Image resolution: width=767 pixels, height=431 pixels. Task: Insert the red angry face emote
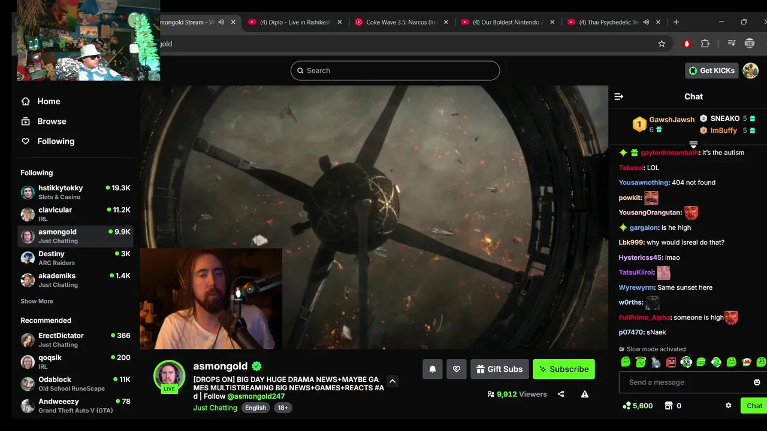[671, 362]
